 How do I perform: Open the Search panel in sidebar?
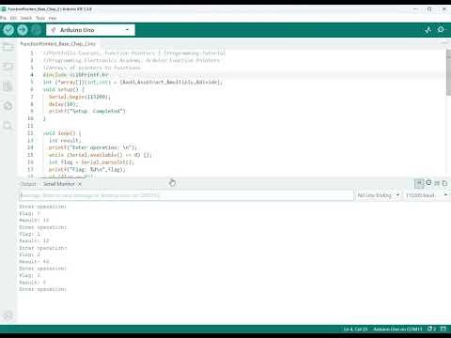(x=8, y=126)
